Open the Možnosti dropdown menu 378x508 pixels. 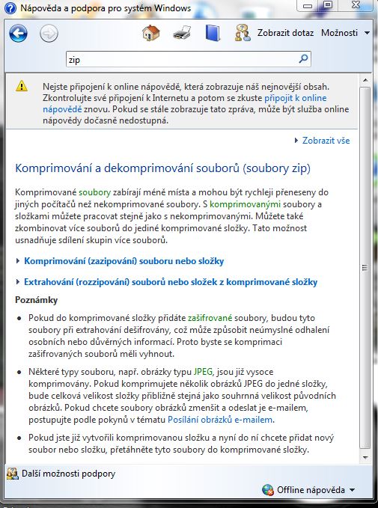pyautogui.click(x=345, y=33)
